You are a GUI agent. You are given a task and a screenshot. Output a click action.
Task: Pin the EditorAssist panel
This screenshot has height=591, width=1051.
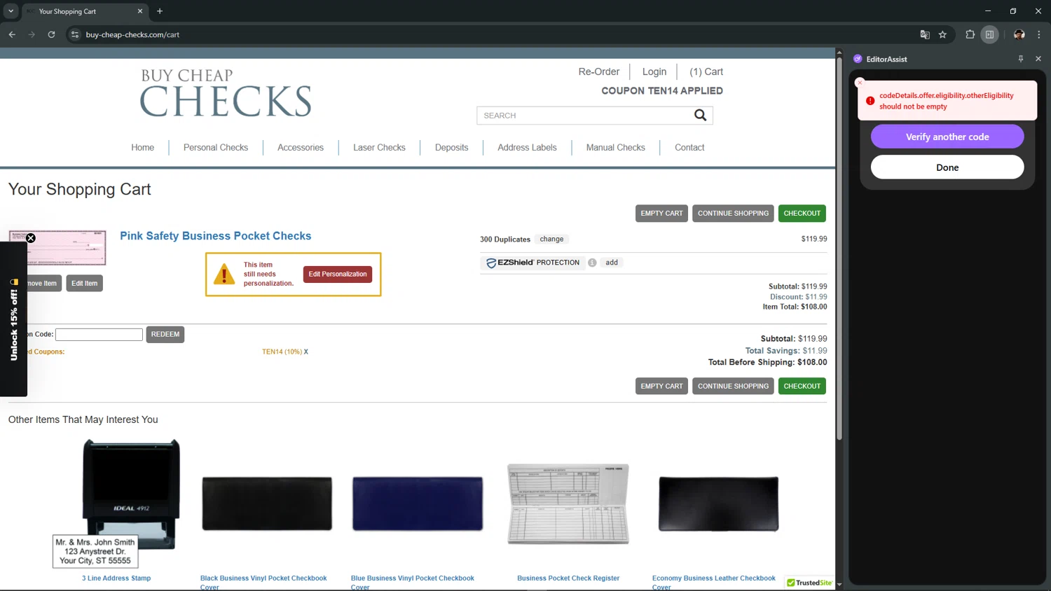(x=1021, y=59)
